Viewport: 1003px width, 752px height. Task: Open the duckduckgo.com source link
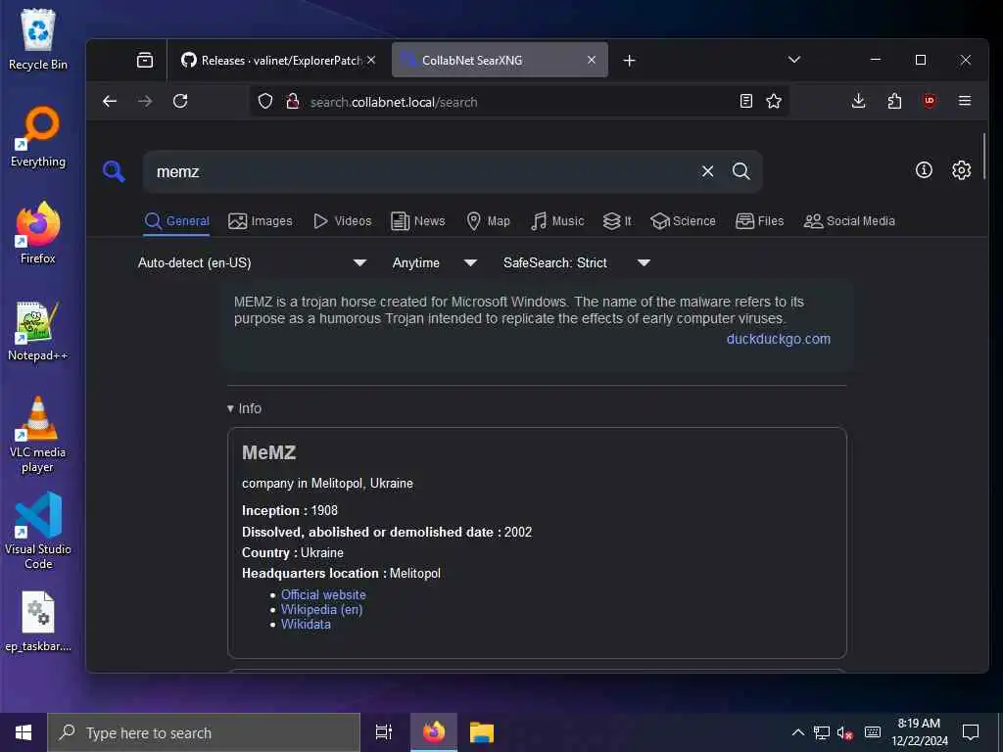coord(779,339)
